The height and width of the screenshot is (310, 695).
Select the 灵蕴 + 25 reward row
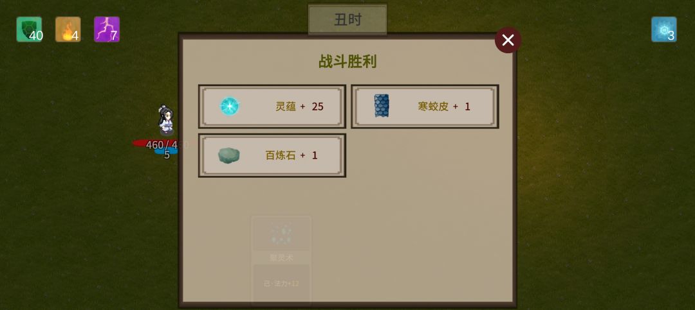coord(272,107)
